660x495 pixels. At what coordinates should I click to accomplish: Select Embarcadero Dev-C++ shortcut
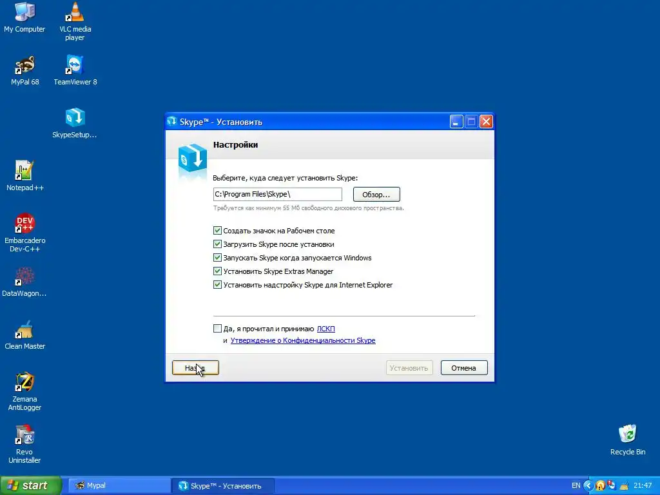(24, 233)
